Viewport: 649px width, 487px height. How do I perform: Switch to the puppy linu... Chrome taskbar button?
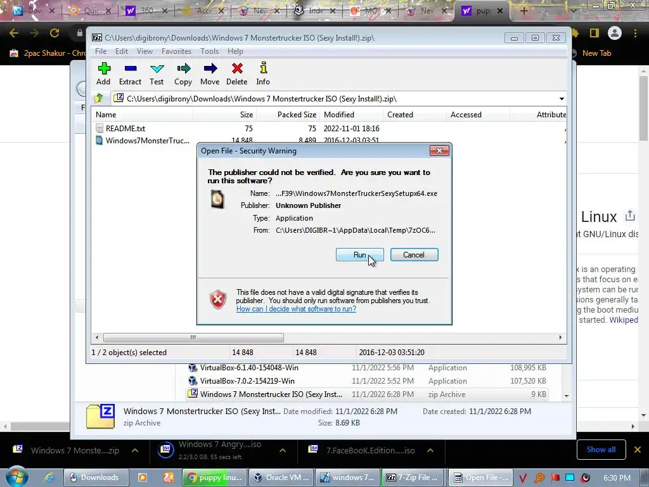pos(215,477)
